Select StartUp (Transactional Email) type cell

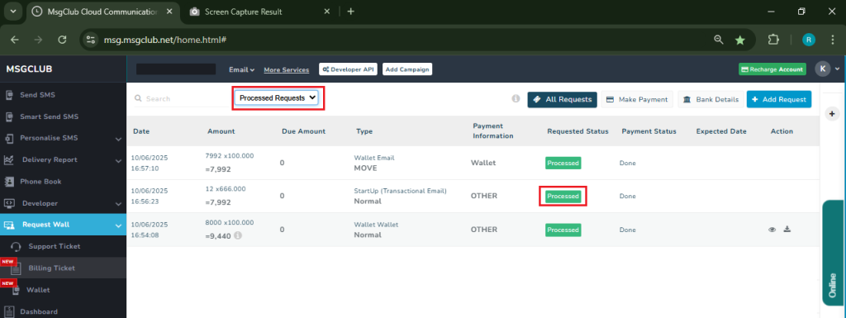pos(400,197)
